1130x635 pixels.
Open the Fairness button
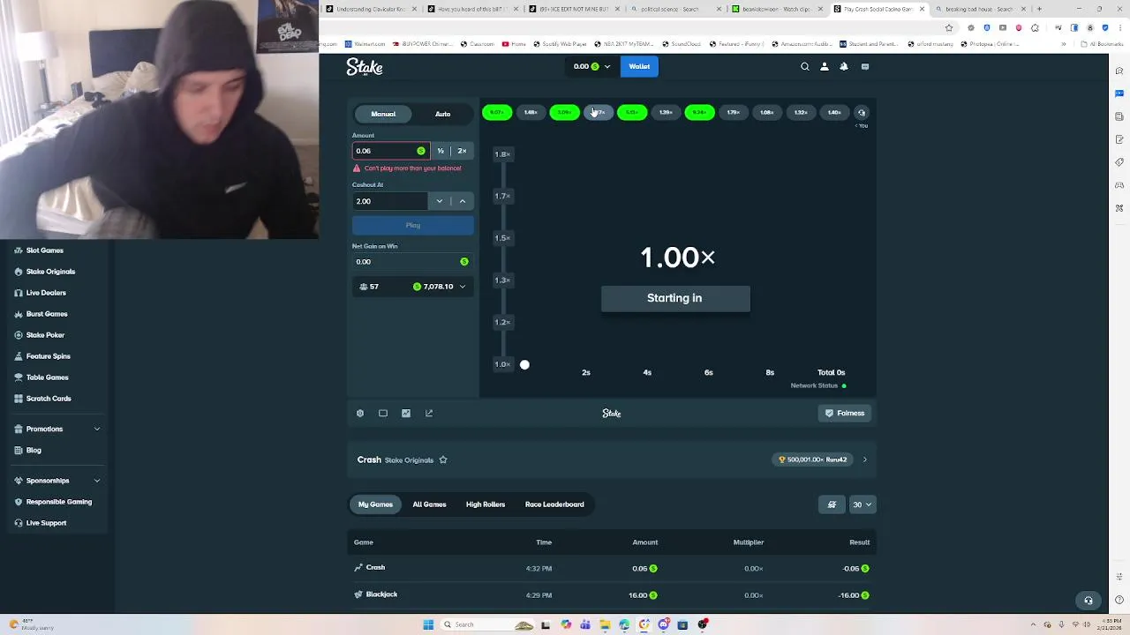[846, 413]
